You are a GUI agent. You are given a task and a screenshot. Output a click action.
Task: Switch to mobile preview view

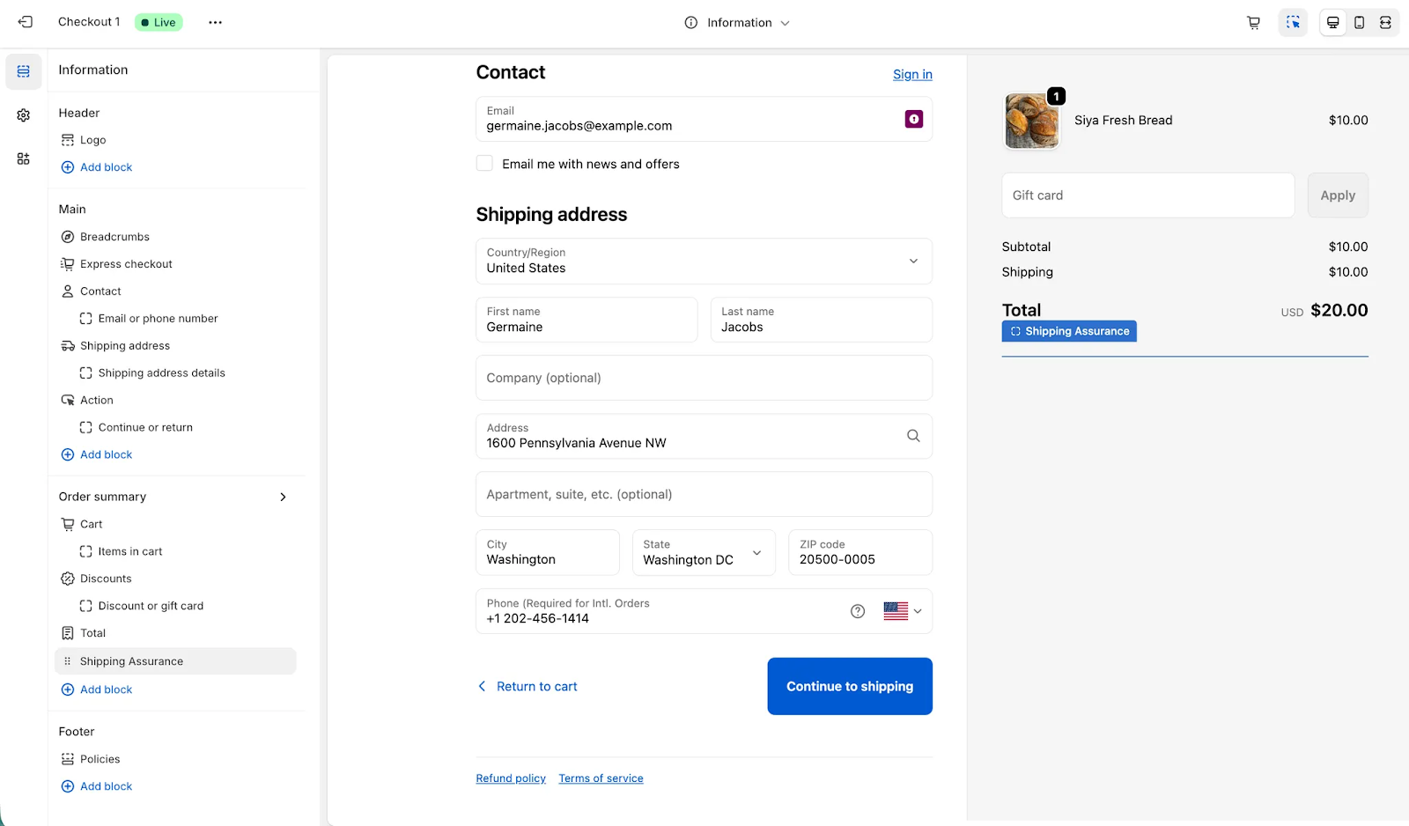(x=1359, y=23)
